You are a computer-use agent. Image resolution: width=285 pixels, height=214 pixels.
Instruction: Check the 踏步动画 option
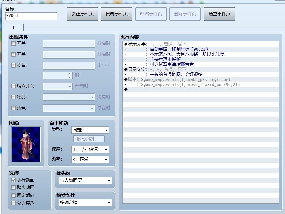[13, 187]
